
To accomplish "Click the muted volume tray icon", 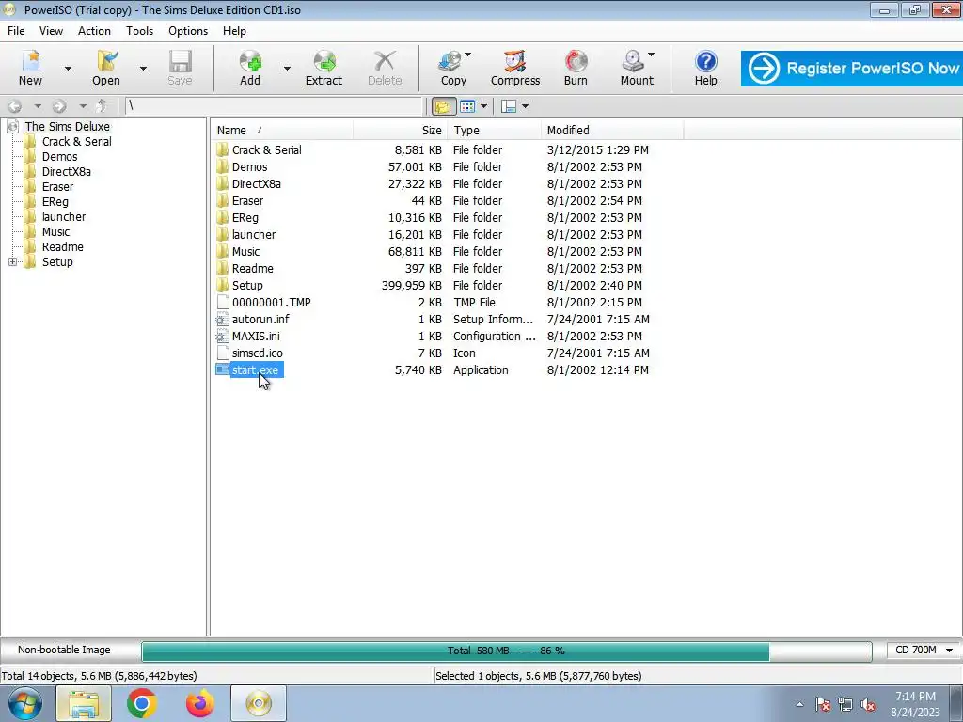I will tap(868, 705).
